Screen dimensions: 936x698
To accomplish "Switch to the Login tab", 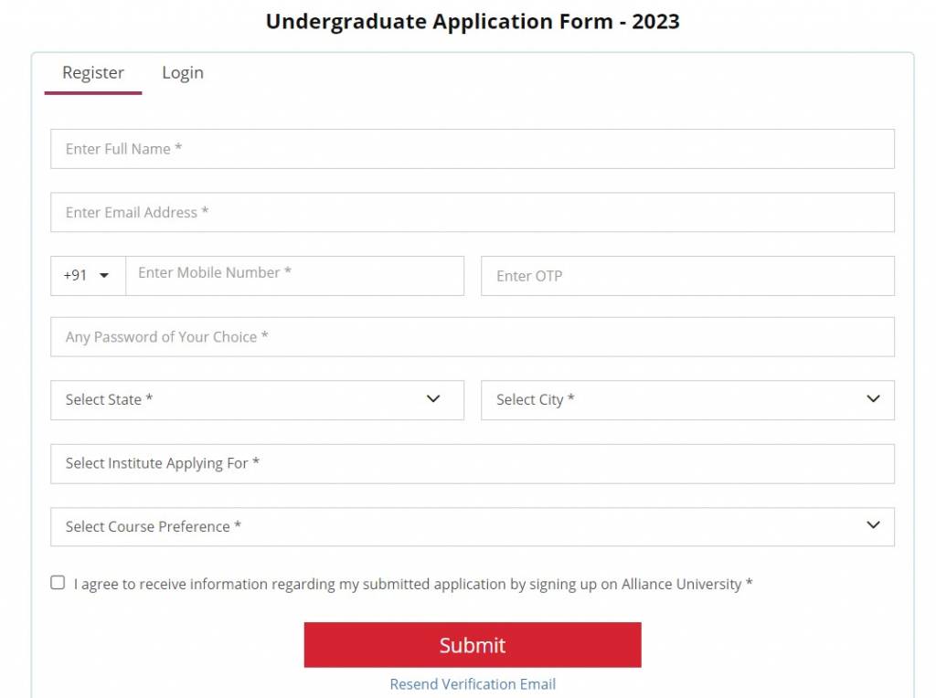I will [182, 72].
